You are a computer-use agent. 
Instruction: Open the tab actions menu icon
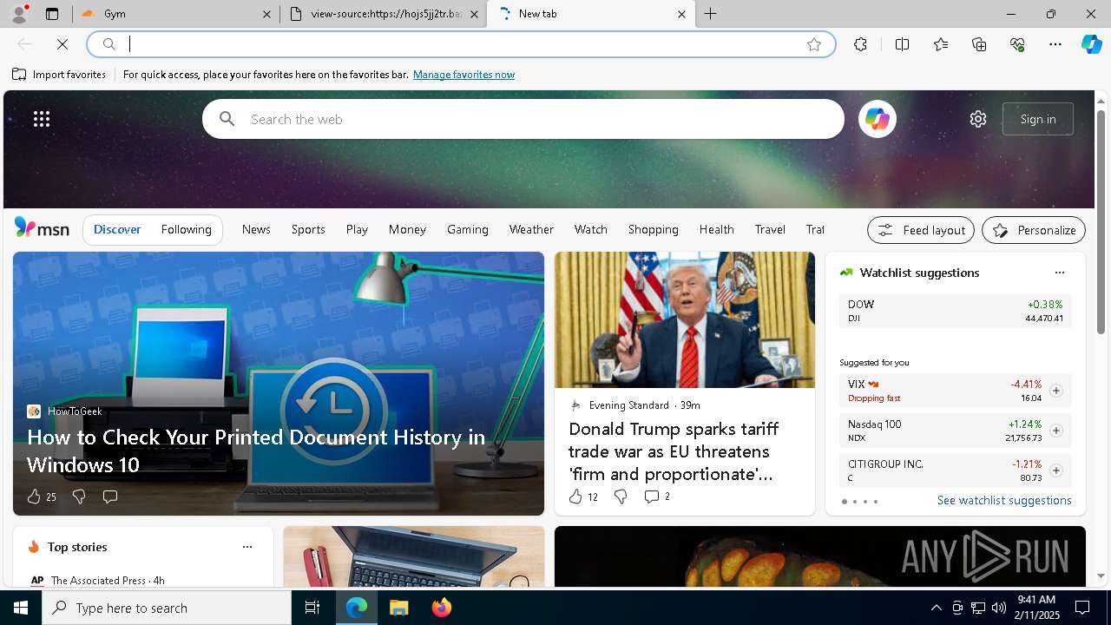coord(52,14)
